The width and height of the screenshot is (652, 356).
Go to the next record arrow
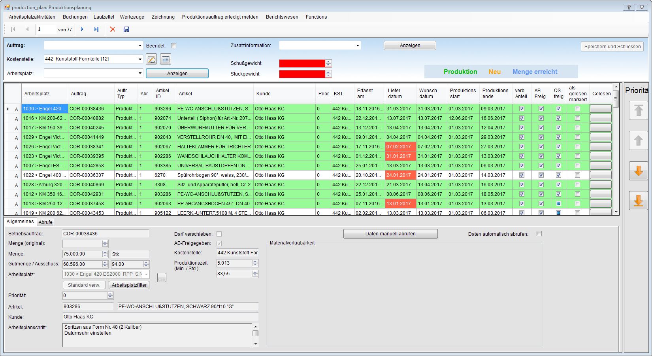click(x=82, y=29)
